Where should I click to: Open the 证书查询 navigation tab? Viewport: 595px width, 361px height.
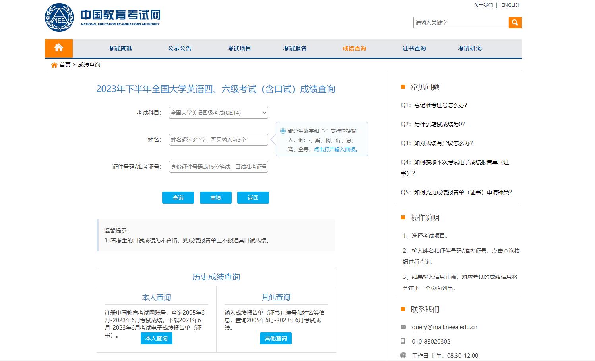(413, 48)
